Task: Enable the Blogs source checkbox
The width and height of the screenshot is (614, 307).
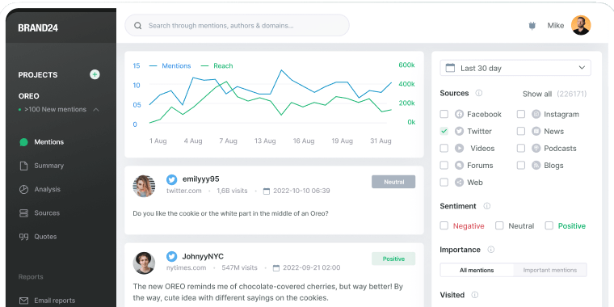Action: 521,166
